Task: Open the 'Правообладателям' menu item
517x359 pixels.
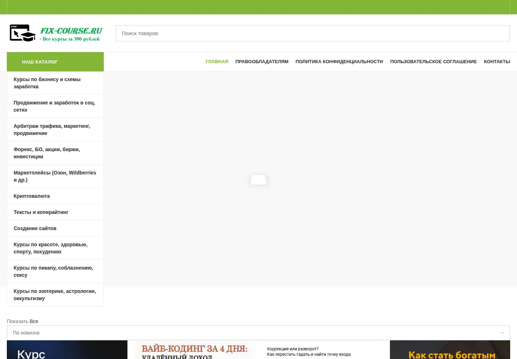Action: coord(262,62)
